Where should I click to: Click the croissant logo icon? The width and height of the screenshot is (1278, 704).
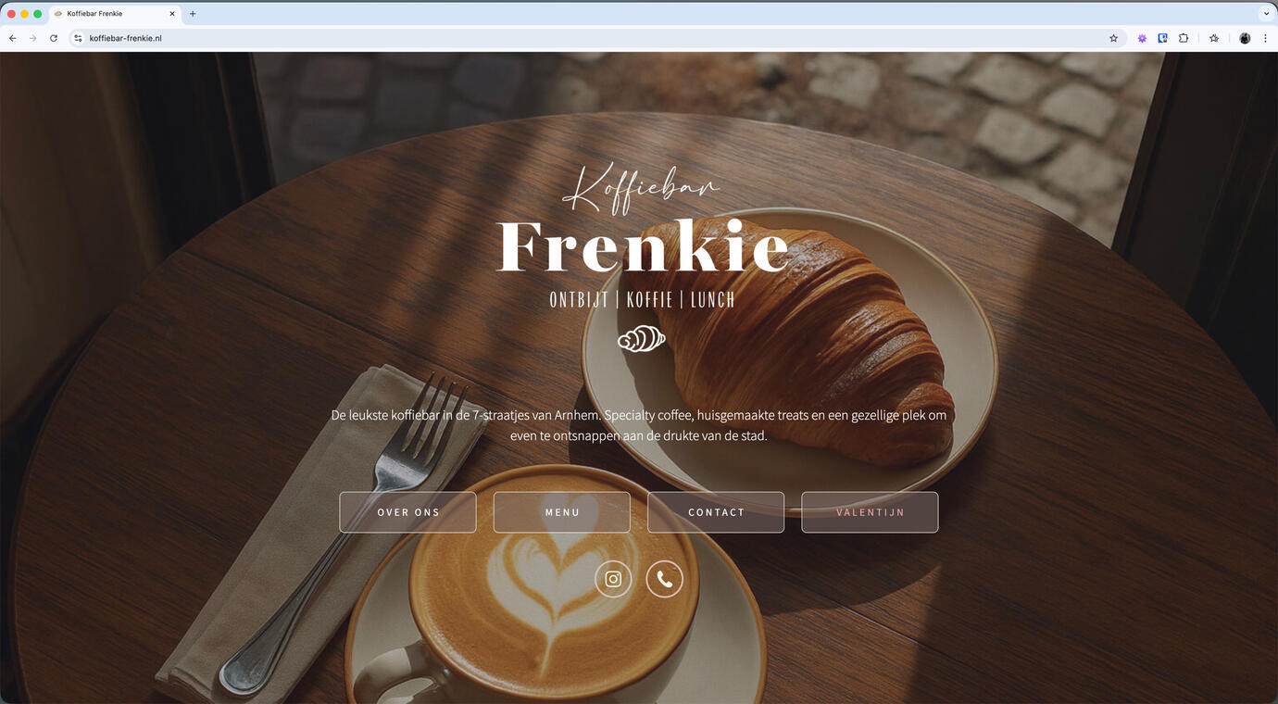coord(642,339)
